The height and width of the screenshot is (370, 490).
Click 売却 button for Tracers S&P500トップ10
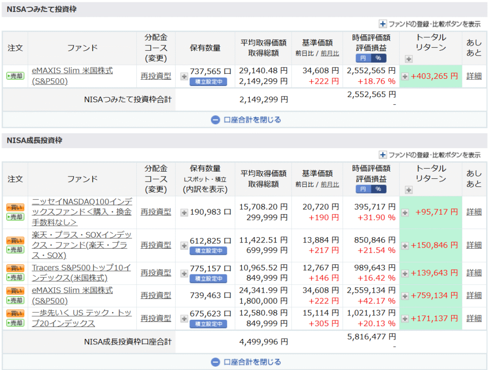click(15, 277)
